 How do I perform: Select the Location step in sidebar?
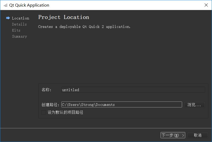click(x=21, y=18)
